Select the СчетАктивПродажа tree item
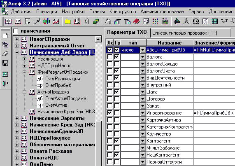Image resolution: width=235 pixels, height=166 pixels. (x=66, y=98)
